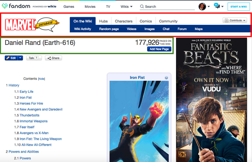Jump to Thunderbolts section
Screen dimensions: 252x162
pos(30,115)
